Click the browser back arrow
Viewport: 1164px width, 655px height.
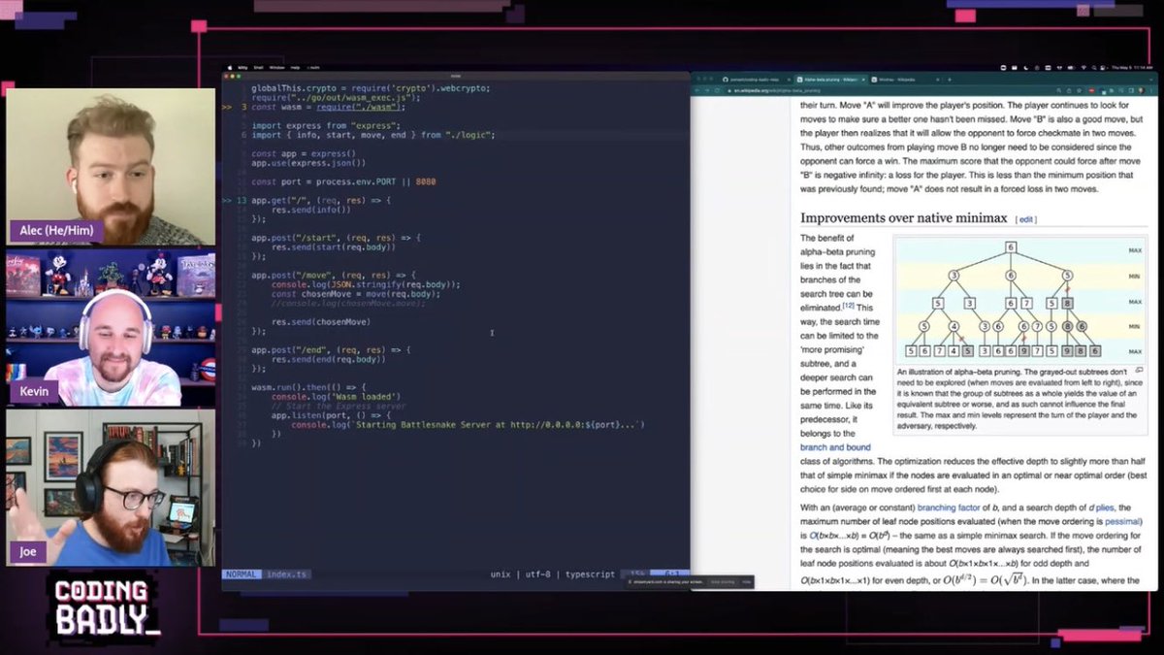click(x=697, y=90)
